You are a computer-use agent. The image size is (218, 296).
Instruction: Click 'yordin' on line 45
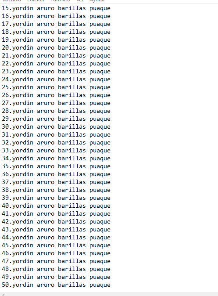pyautogui.click(x=23, y=245)
